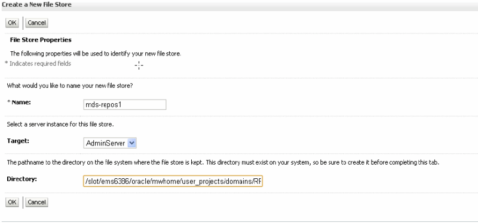Click the 'Directory:' field label
The width and height of the screenshot is (478, 223).
click(x=22, y=179)
